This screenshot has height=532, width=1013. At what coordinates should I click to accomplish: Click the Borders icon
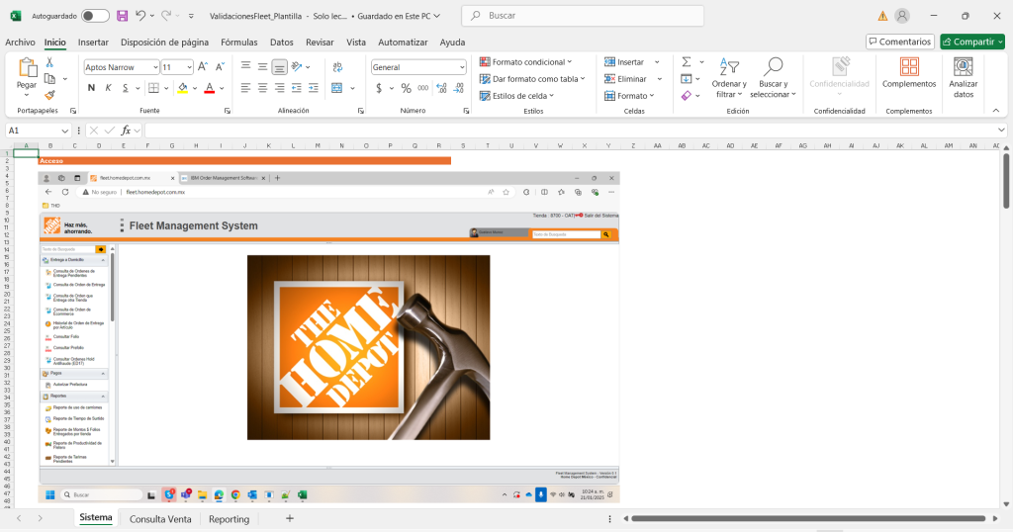click(153, 88)
